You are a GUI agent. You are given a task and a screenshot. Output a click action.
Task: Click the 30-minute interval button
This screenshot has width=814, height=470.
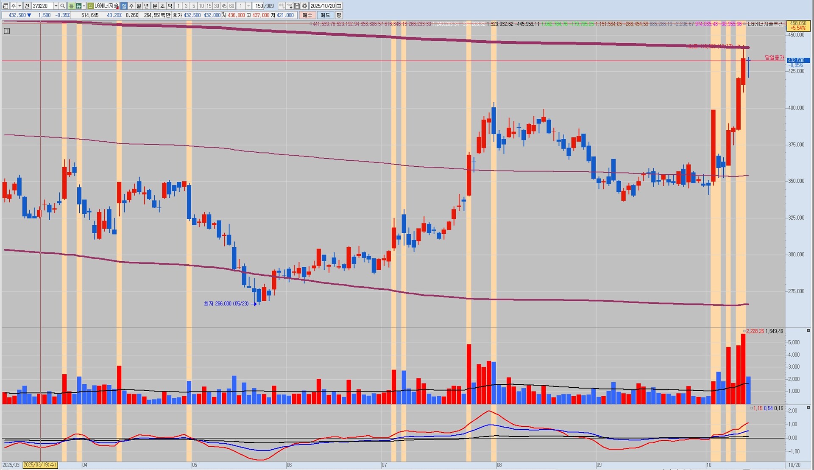217,6
